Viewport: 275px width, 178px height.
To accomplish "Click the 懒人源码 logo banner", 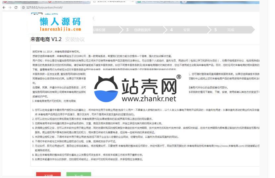I will (x=60, y=24).
